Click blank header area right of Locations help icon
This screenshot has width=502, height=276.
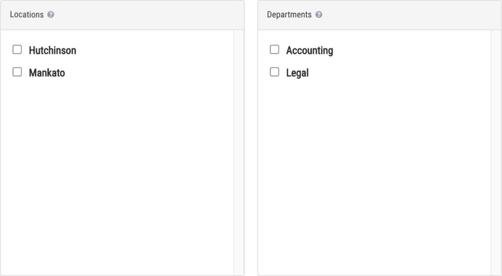(147, 15)
